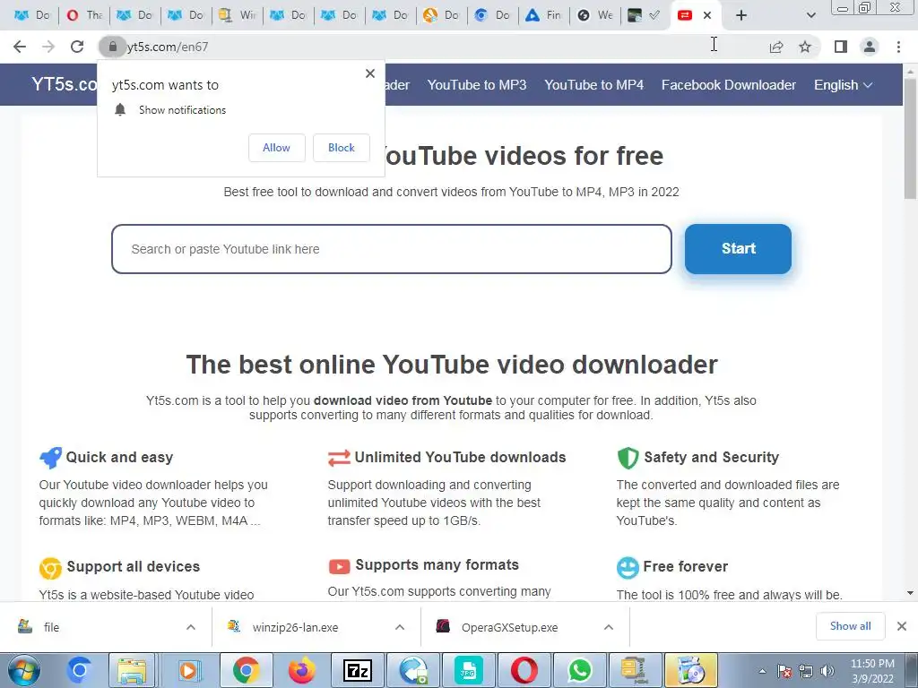918x688 pixels.
Task: Expand options for winzip26-lan.exe download
Action: coord(400,627)
